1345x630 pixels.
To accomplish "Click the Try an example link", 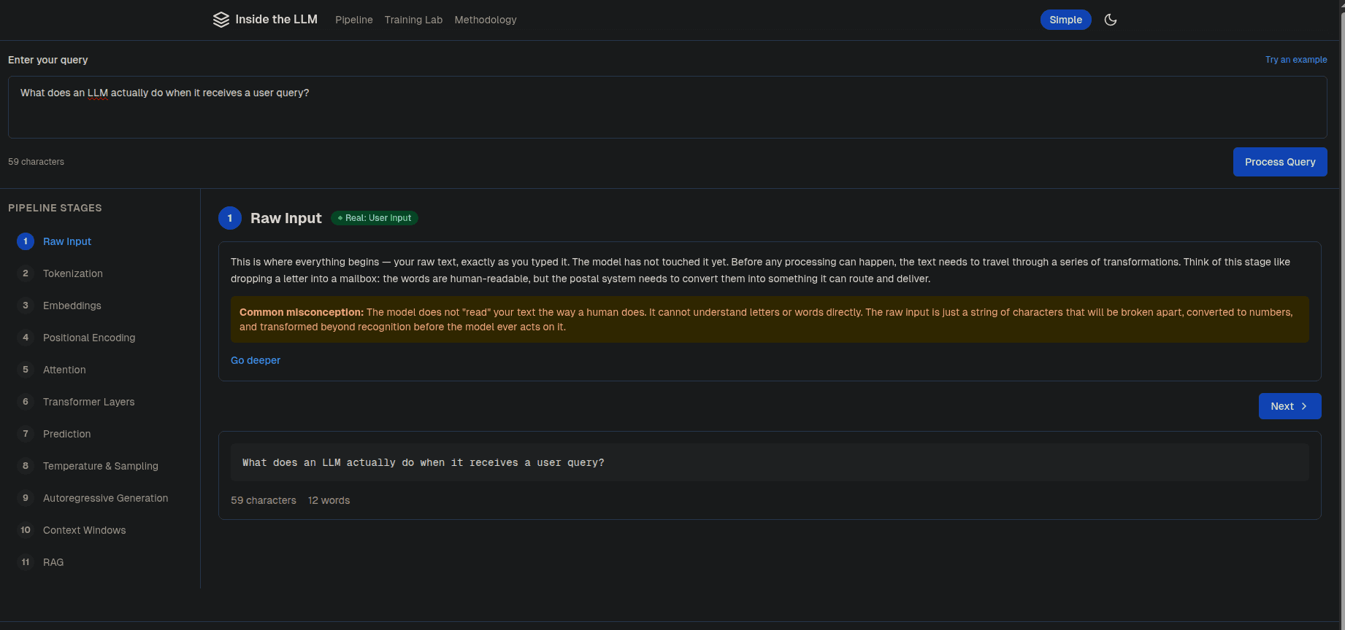I will [1296, 60].
